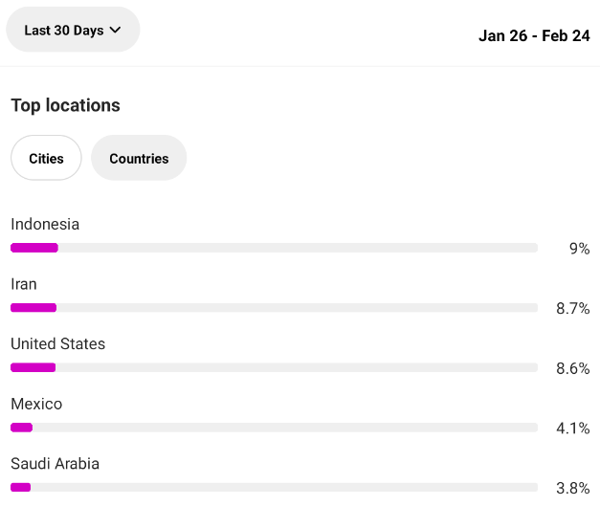Switch to the Cities tab
Screen dimensions: 600x506
(x=46, y=158)
